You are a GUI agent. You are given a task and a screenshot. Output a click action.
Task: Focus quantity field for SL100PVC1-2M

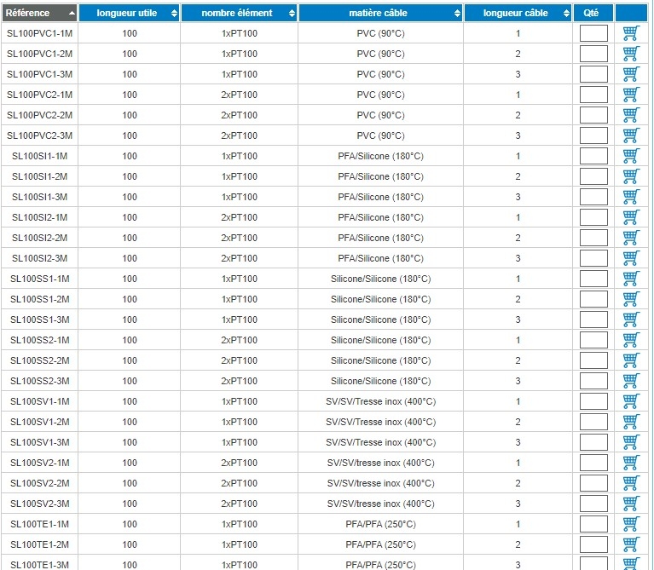click(593, 54)
